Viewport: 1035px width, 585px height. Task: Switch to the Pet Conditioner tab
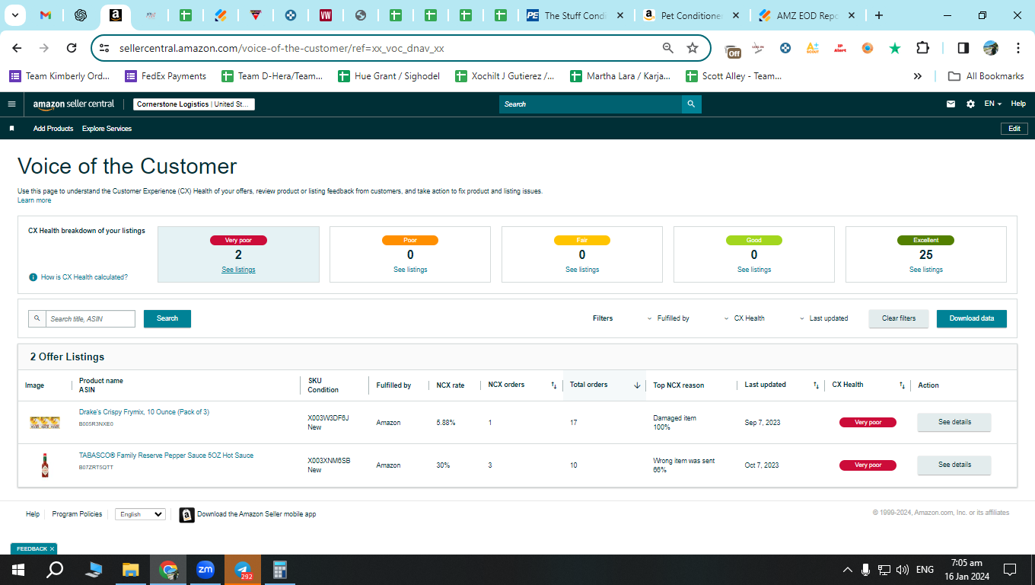click(692, 15)
